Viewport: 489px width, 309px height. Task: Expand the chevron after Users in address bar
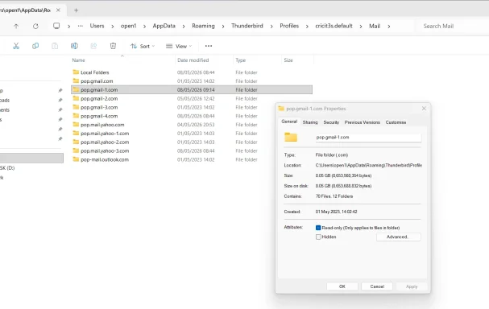[113, 27]
